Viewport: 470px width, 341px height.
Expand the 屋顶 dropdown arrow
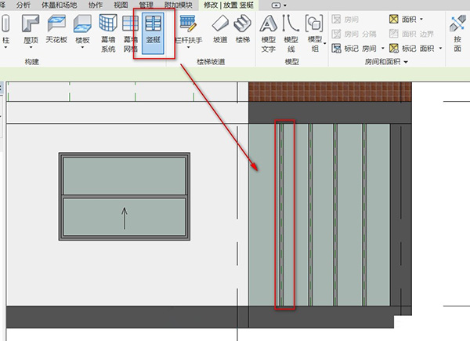31,47
